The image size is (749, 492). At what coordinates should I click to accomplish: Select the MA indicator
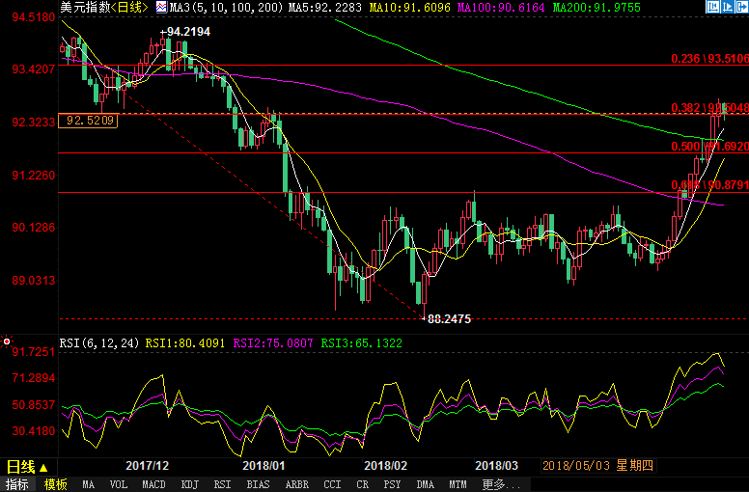89,484
